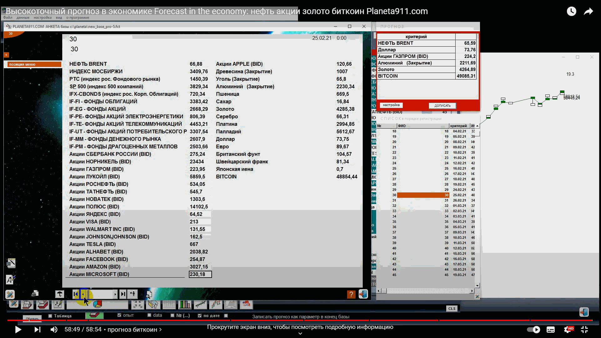
Task: Jump to first record arrow button
Action: pos(75,294)
